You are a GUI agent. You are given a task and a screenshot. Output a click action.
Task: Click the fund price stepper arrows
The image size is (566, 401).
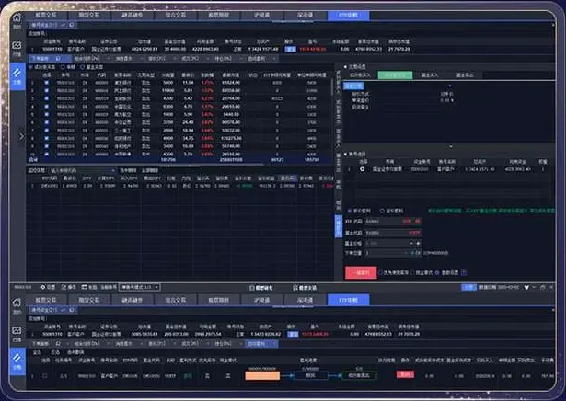(411, 244)
